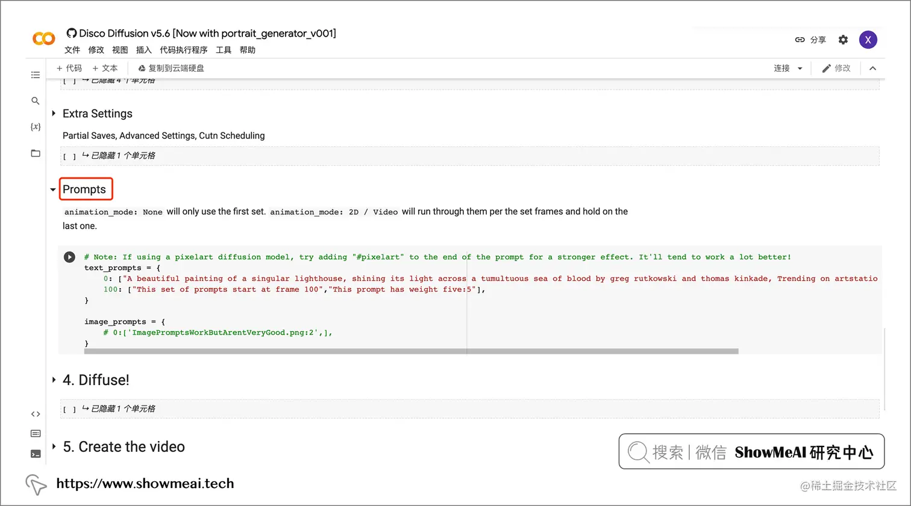Collapse the header with the up chevron
Image resolution: width=911 pixels, height=506 pixels.
pyautogui.click(x=872, y=69)
